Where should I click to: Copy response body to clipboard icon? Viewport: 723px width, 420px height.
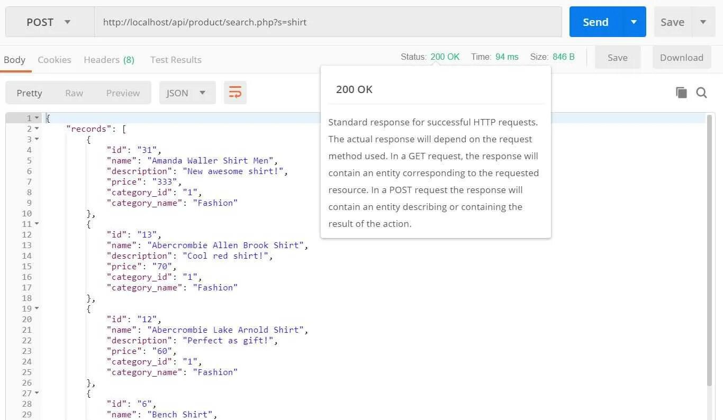pos(681,93)
